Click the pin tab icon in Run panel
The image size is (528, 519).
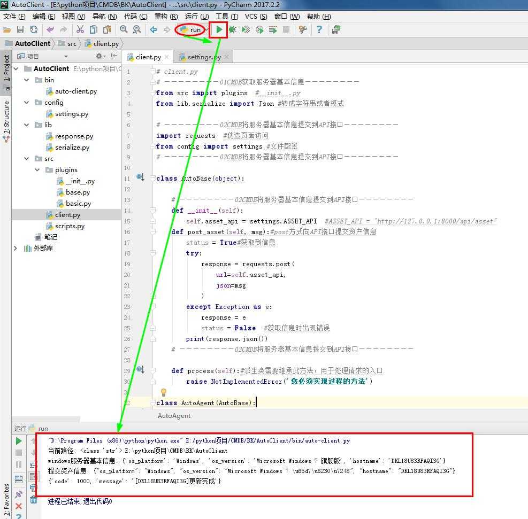click(19, 494)
